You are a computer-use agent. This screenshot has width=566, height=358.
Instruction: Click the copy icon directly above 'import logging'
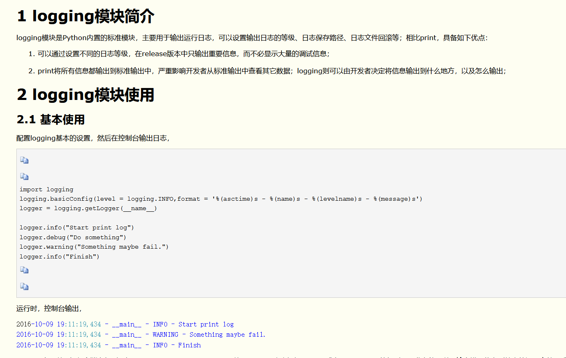point(24,177)
